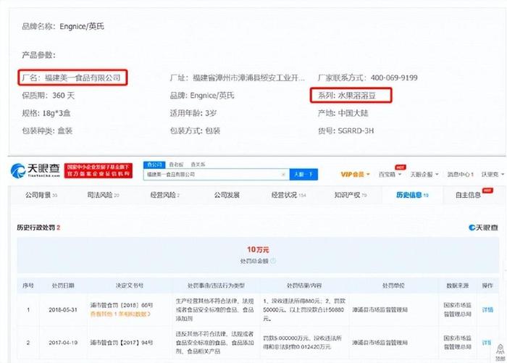
Task: Switch to the 自主信息 tab
Action: (468, 195)
